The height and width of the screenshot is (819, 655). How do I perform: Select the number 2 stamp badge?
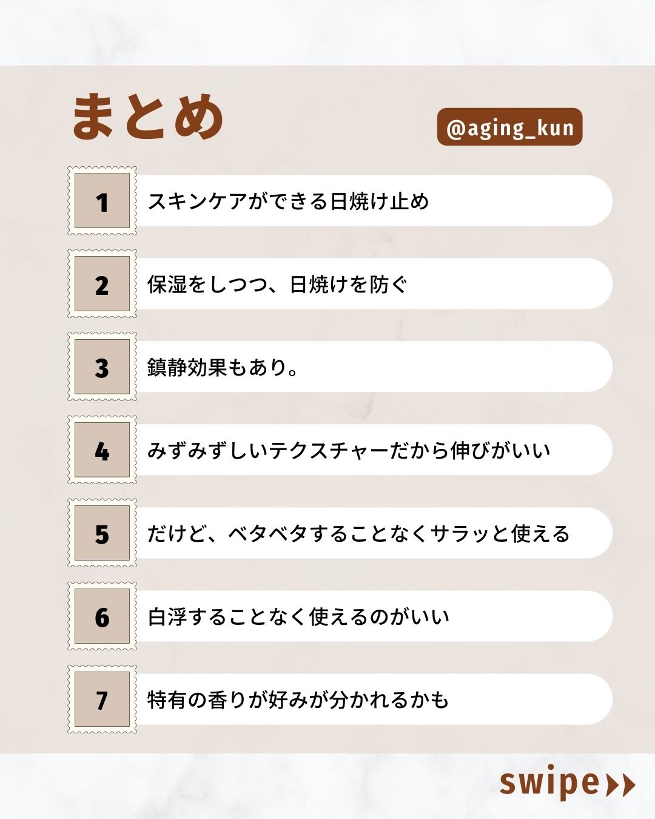[102, 284]
